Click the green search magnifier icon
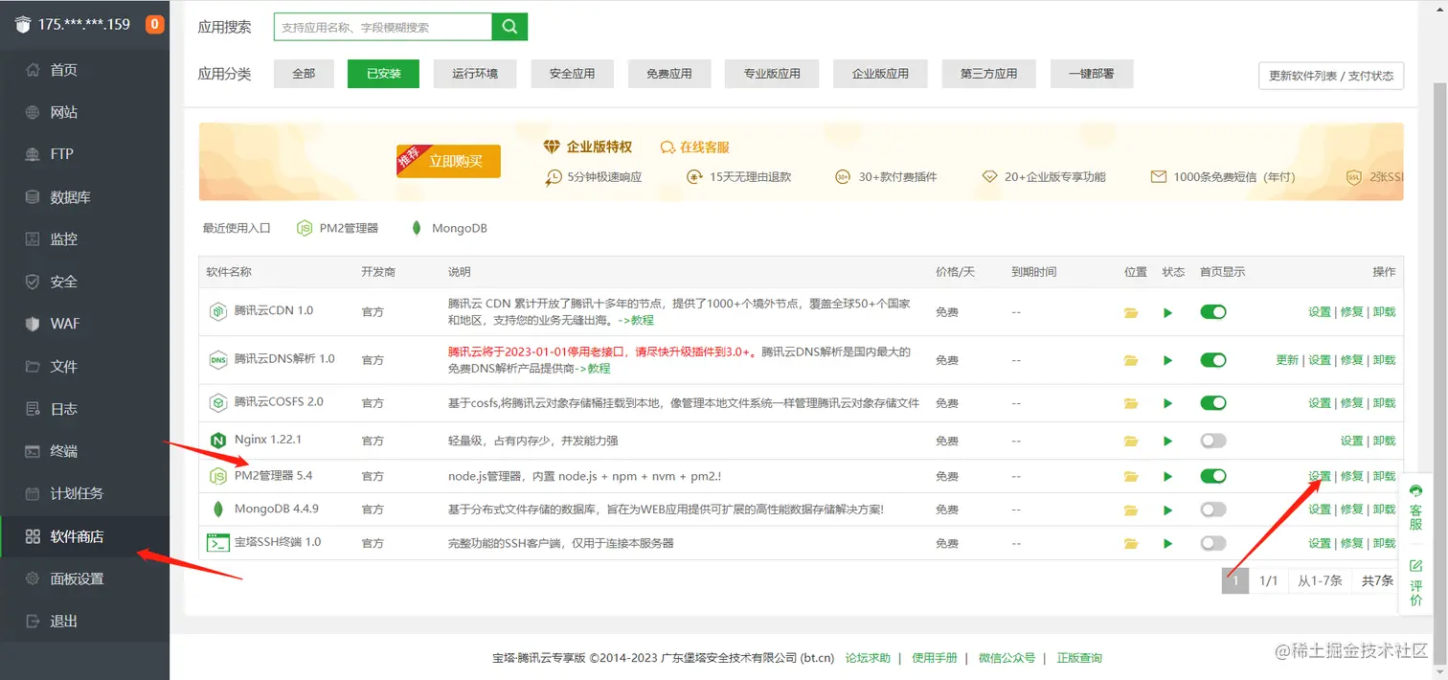1448x680 pixels. pyautogui.click(x=509, y=27)
